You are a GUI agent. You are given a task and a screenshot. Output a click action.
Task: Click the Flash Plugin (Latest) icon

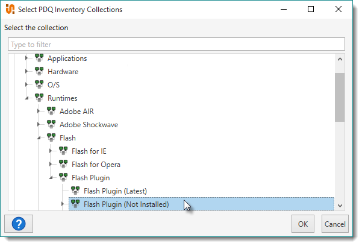click(75, 191)
